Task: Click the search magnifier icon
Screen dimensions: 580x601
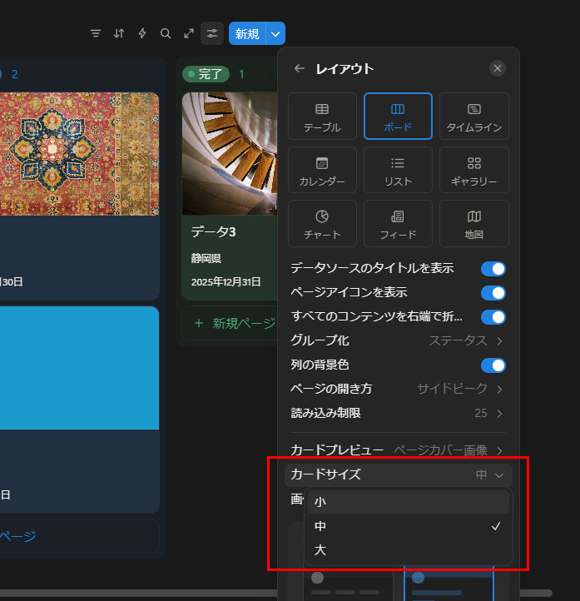Action: pyautogui.click(x=166, y=33)
